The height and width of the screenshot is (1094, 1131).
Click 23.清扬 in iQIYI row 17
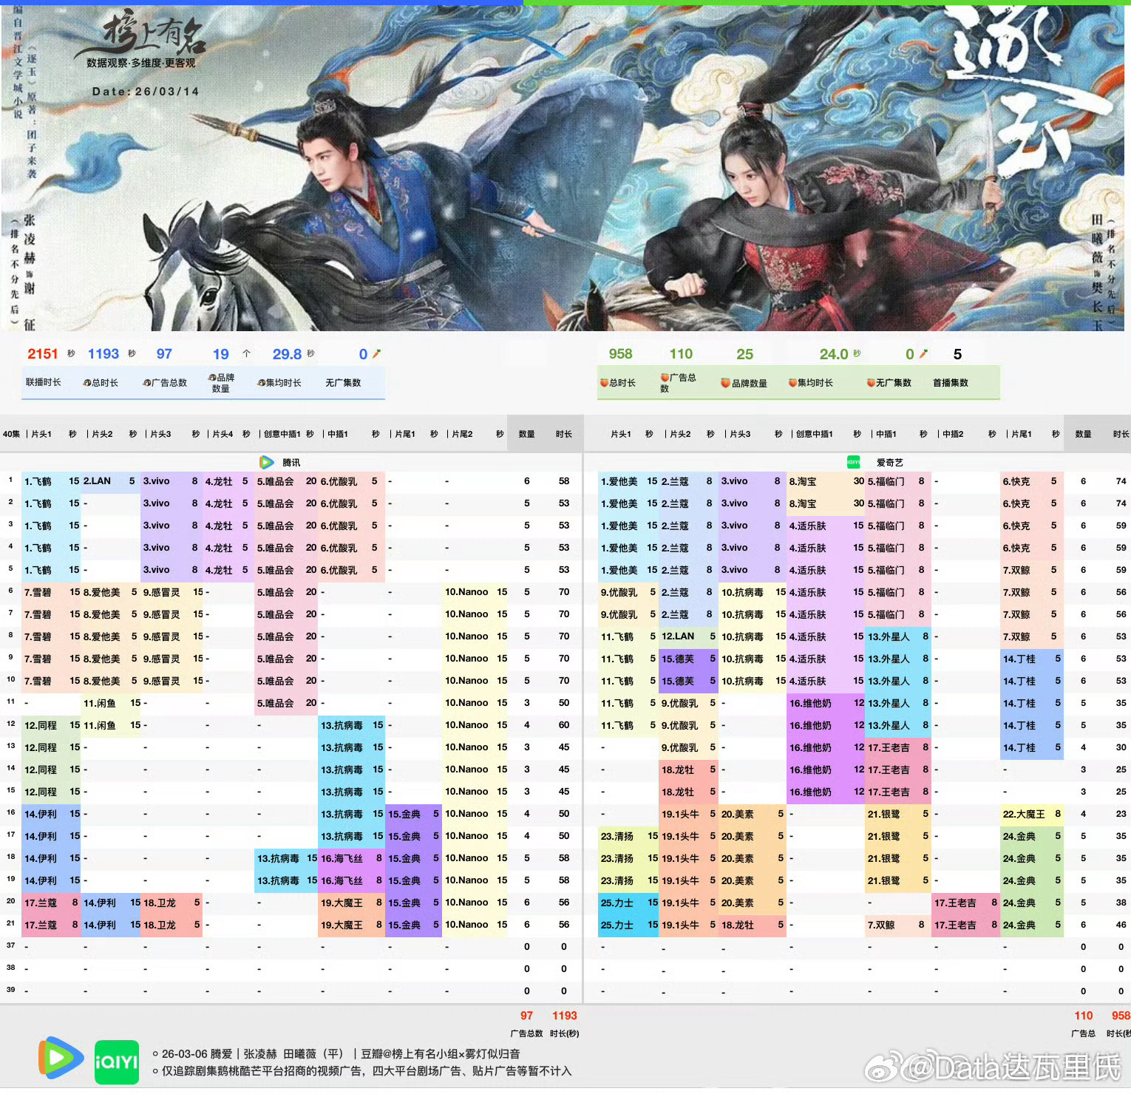617,836
